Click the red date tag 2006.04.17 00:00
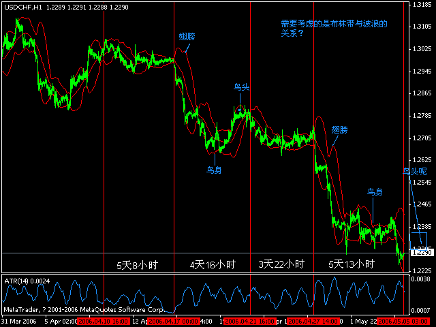This screenshot has width=436, height=327. click(174, 321)
